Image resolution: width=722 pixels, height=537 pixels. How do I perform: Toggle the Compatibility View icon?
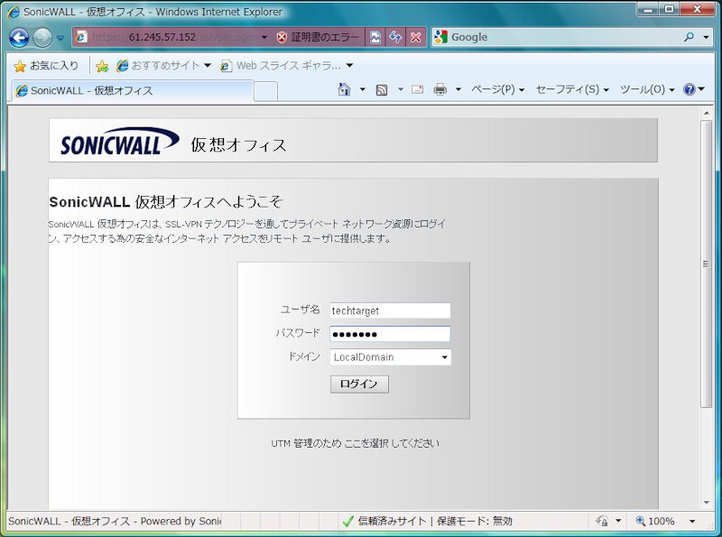375,37
